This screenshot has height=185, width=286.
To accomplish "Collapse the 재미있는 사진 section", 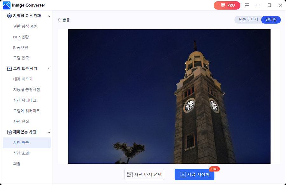I will [x=49, y=132].
